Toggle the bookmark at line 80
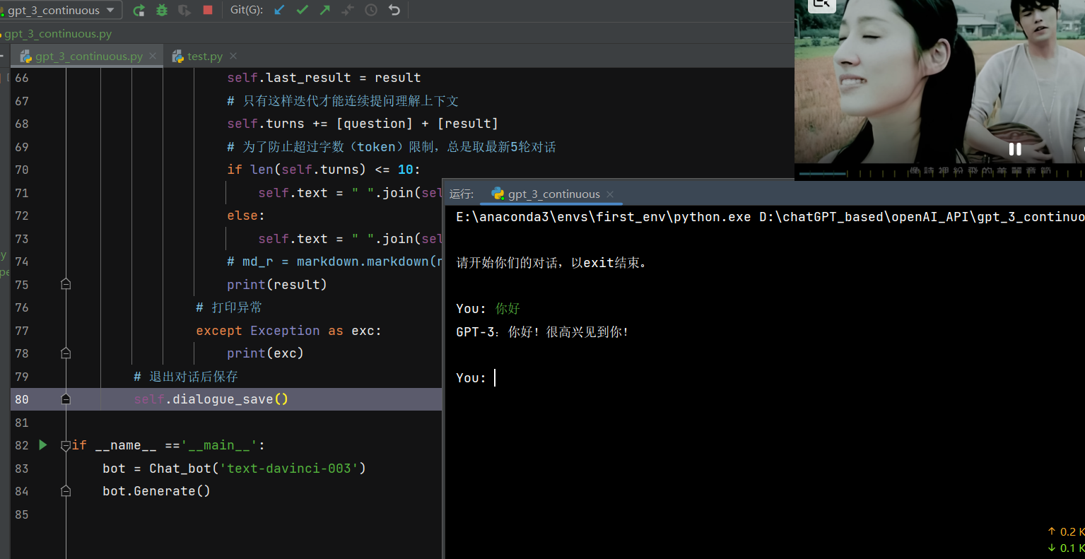This screenshot has width=1085, height=559. (65, 399)
